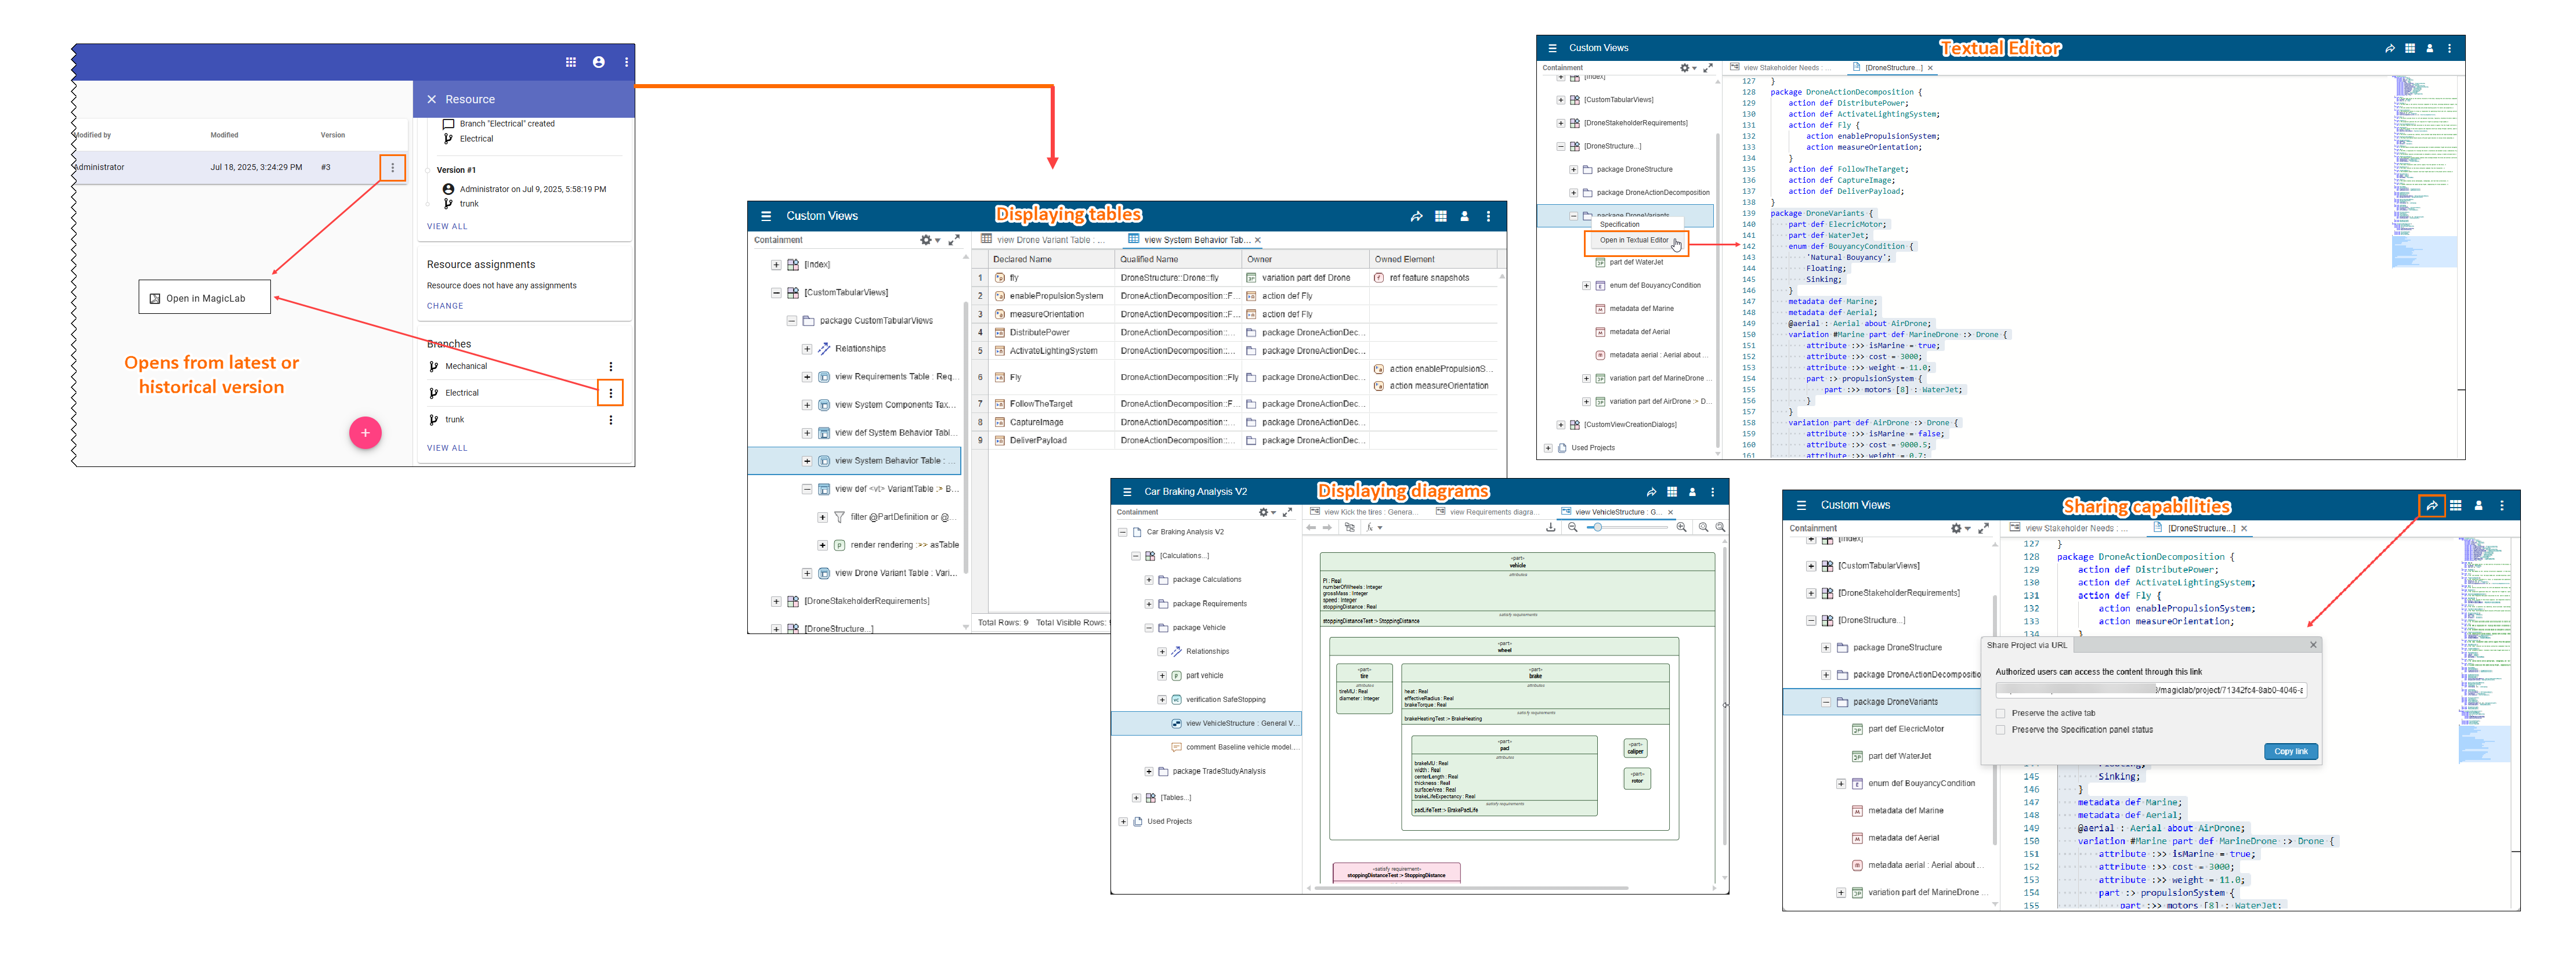Click the red plus floating action button

coord(365,433)
